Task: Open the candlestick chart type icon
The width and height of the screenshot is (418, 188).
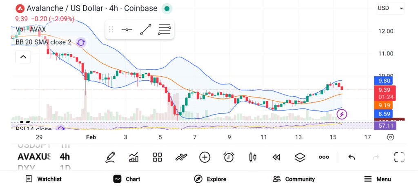Action: [253, 157]
